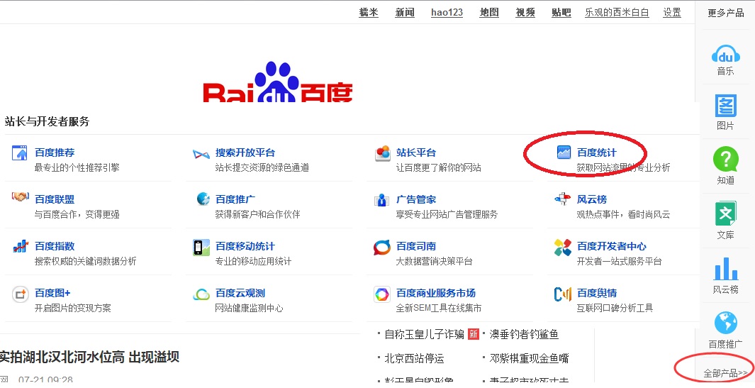Open the 百度统计 chart icon
This screenshot has height=388, width=755.
click(564, 153)
